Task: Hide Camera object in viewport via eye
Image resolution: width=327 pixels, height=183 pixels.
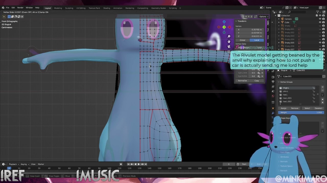Action: click(x=320, y=19)
